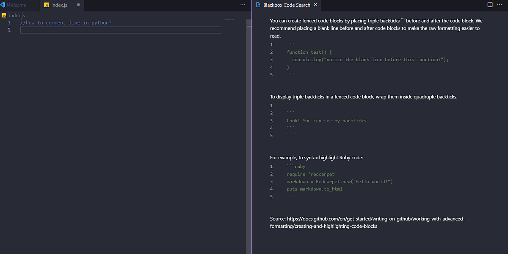Click the split editor icon in Blackbox panel
508x254 pixels.
tap(489, 4)
